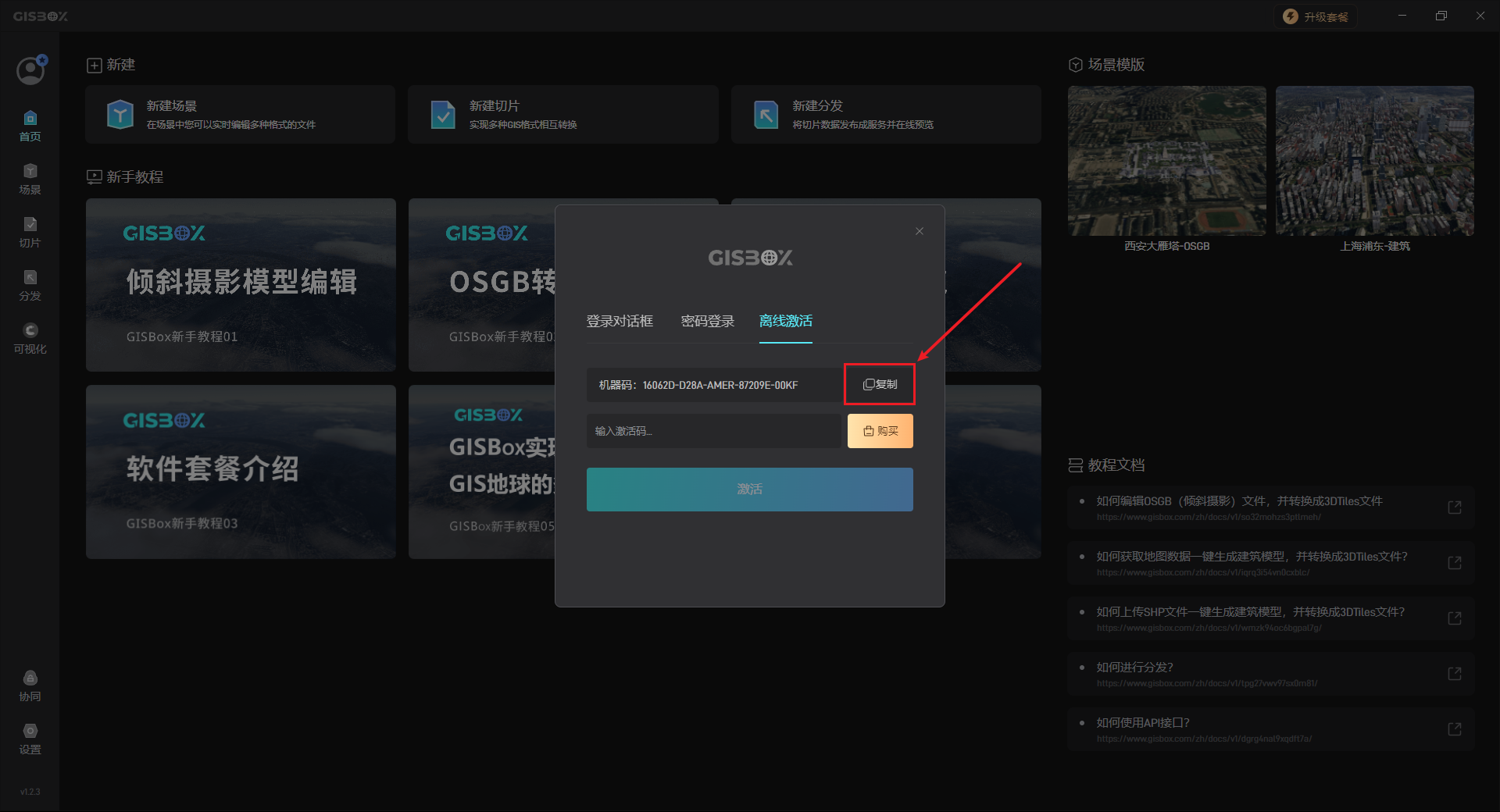
Task: Close the activation dialog
Action: (x=920, y=231)
